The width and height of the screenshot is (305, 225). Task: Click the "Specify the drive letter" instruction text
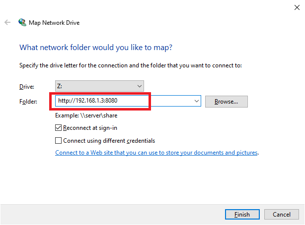[x=130, y=65]
